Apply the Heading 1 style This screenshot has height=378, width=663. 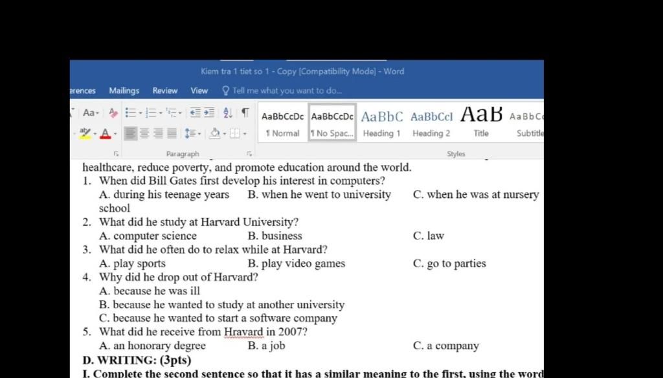(x=382, y=123)
